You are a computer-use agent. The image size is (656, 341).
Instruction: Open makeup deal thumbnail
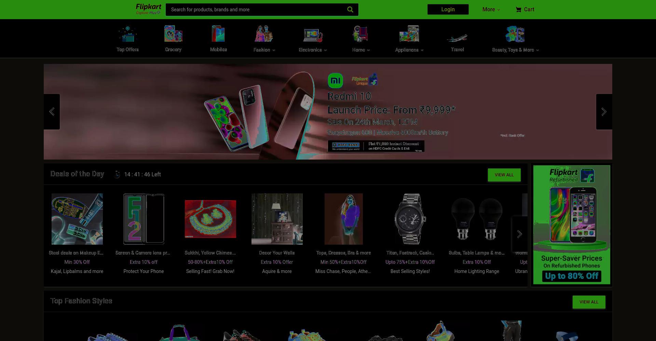(x=77, y=219)
